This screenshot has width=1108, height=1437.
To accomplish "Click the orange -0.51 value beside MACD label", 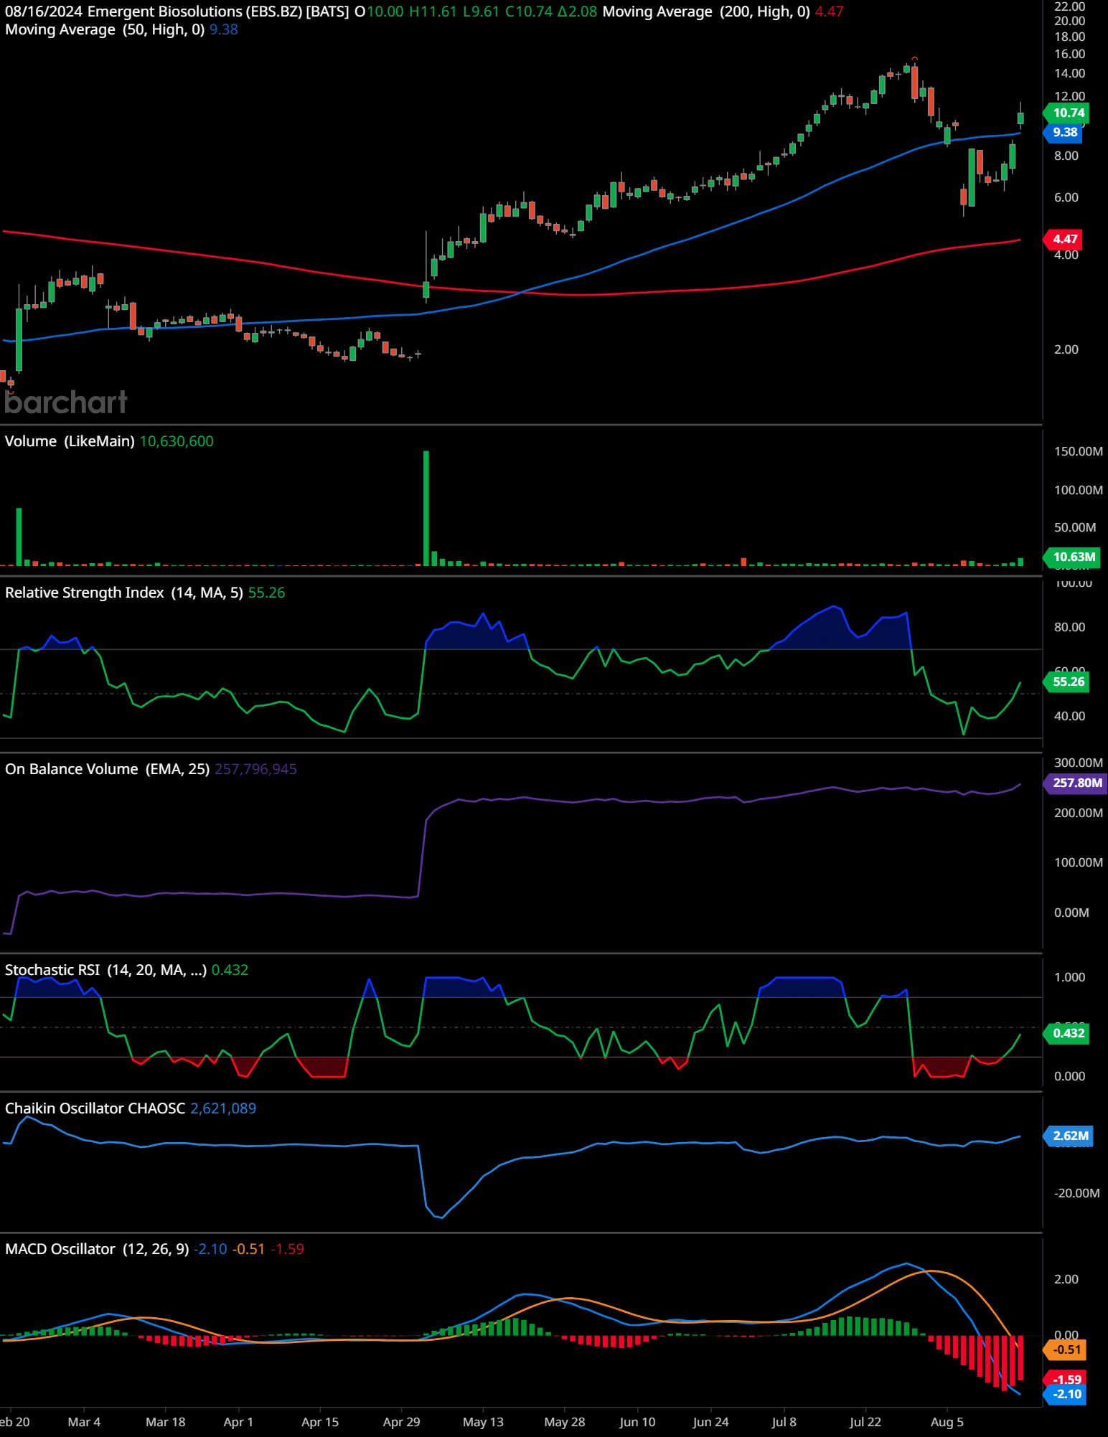I will coord(248,1249).
